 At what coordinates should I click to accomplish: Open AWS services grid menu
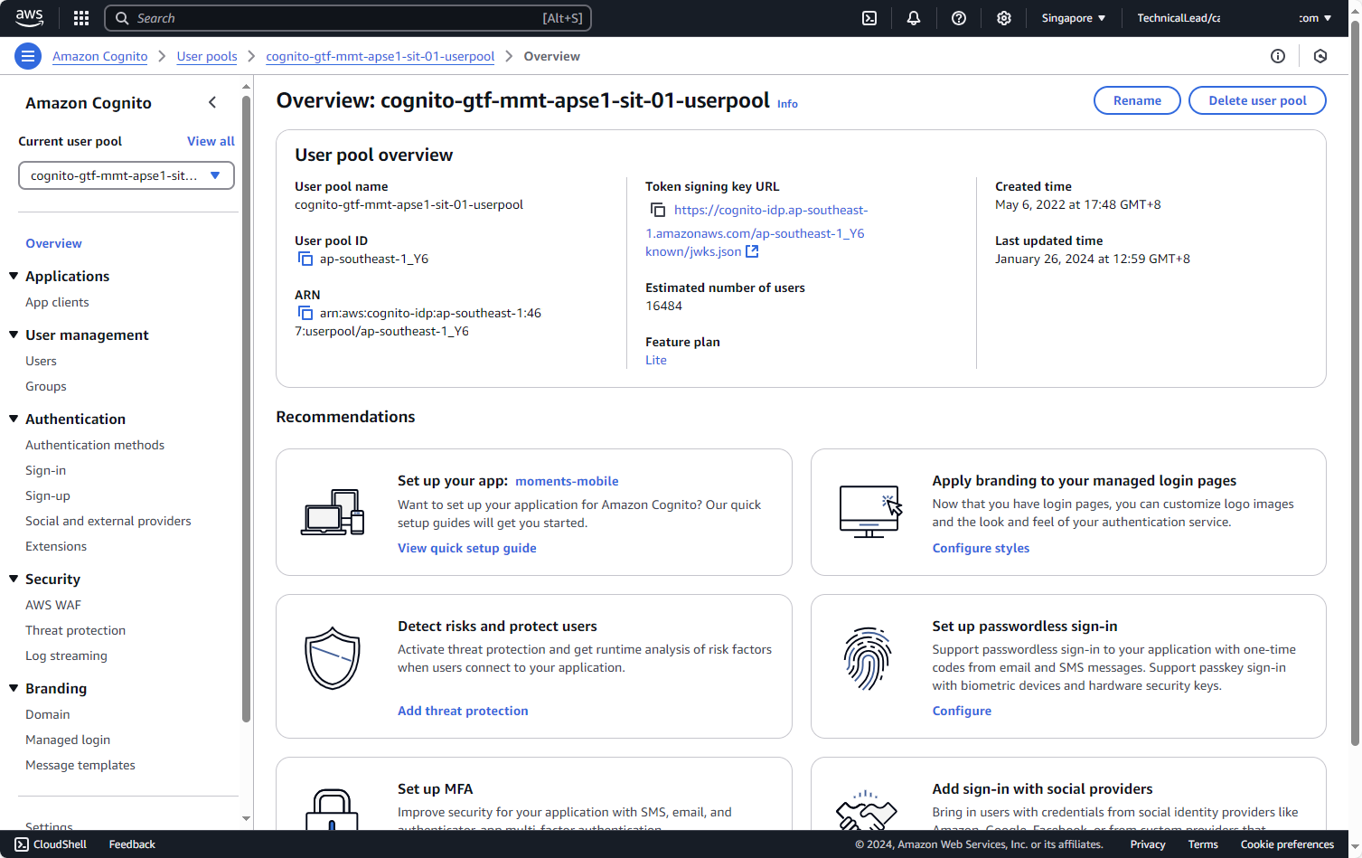coord(81,18)
